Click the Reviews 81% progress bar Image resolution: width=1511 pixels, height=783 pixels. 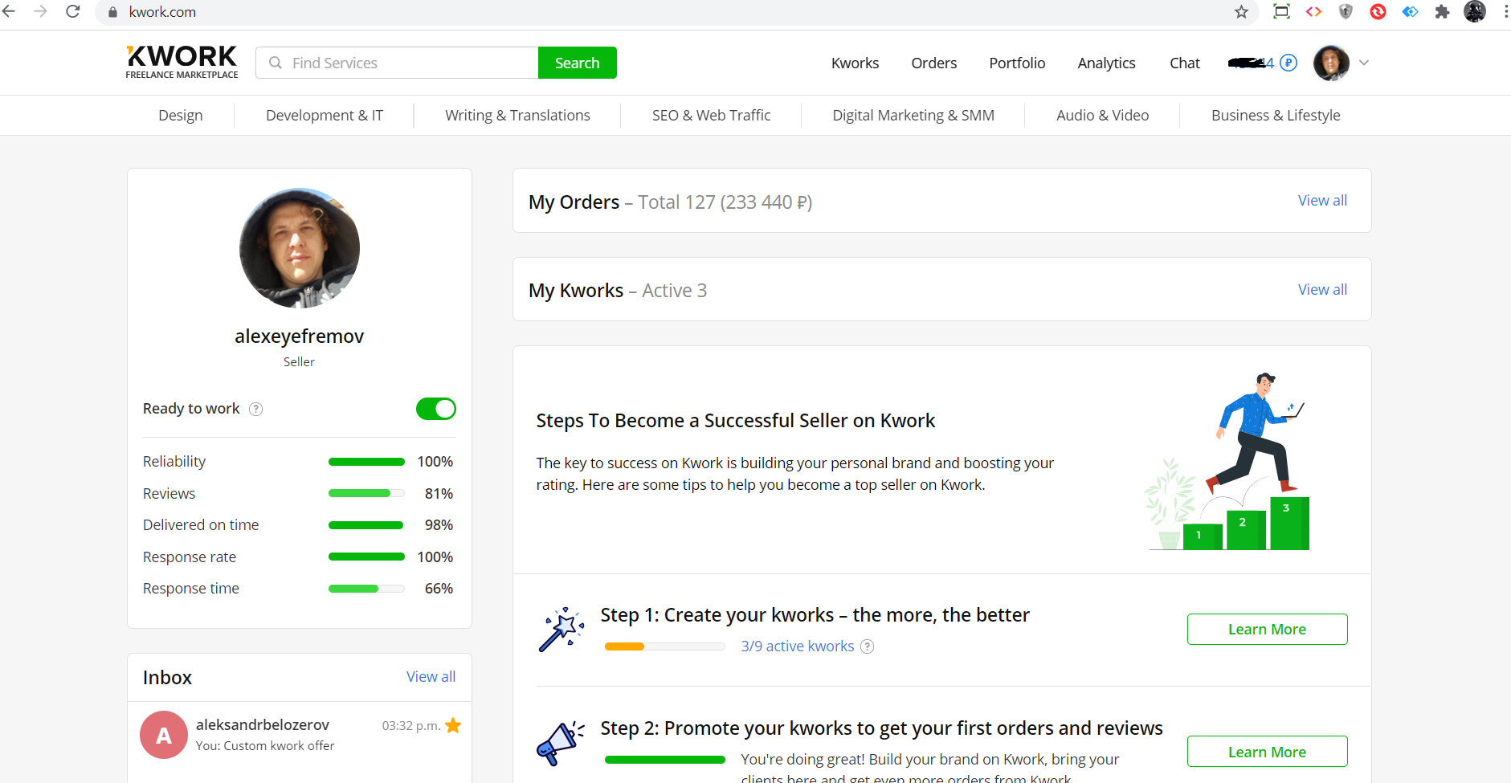[x=366, y=493]
